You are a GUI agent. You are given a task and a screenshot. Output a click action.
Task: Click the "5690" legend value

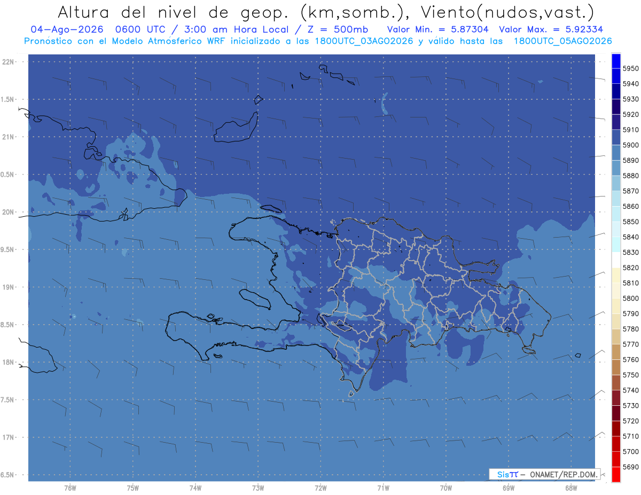(630, 467)
